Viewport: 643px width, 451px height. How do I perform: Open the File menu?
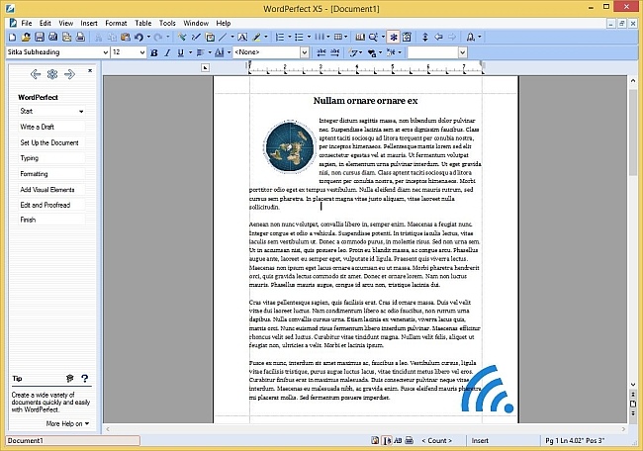coord(27,24)
